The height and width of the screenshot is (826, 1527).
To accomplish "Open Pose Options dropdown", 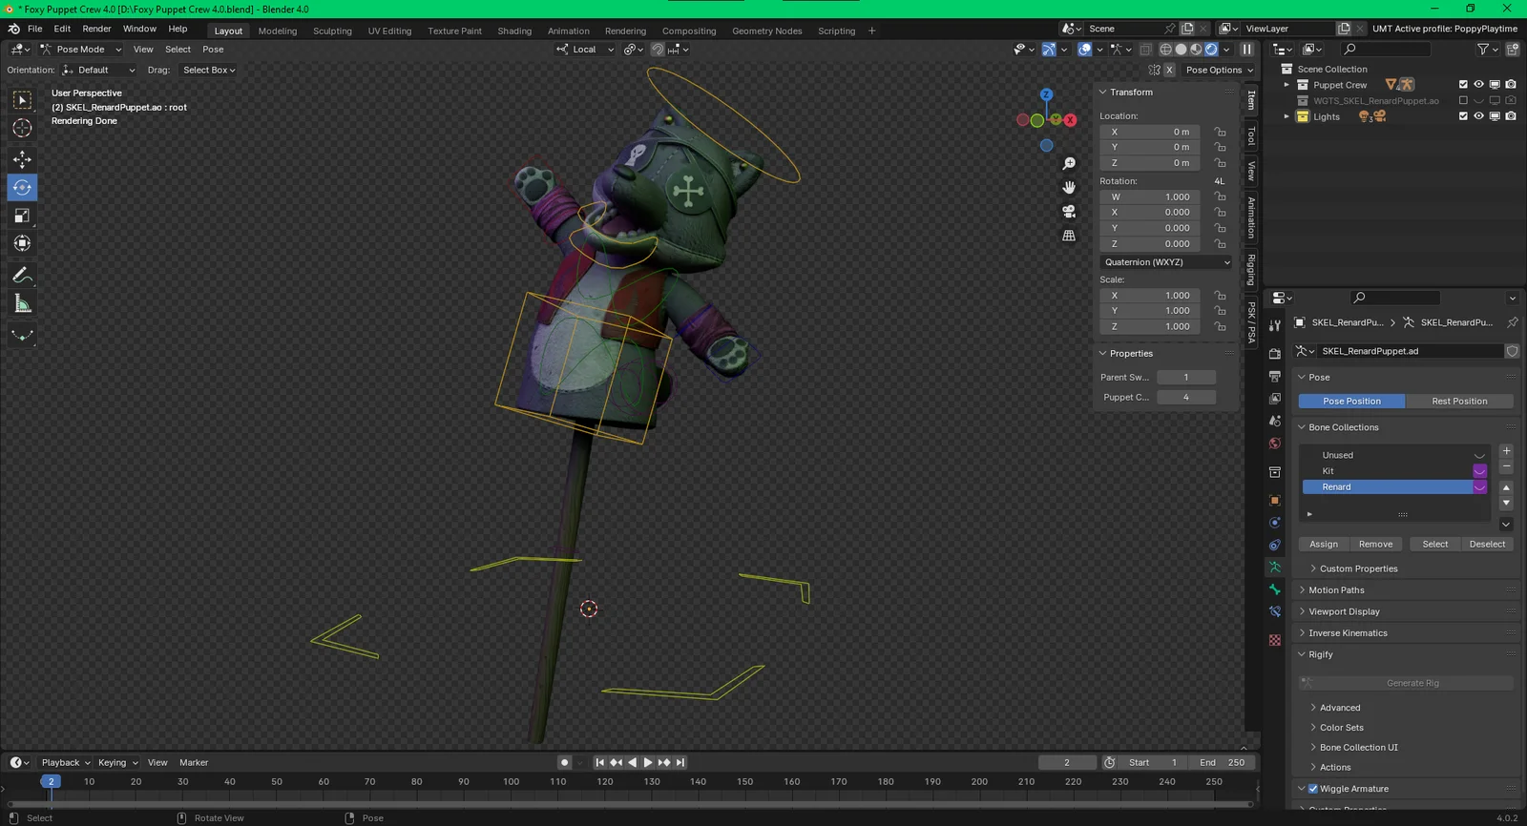I will [1219, 70].
